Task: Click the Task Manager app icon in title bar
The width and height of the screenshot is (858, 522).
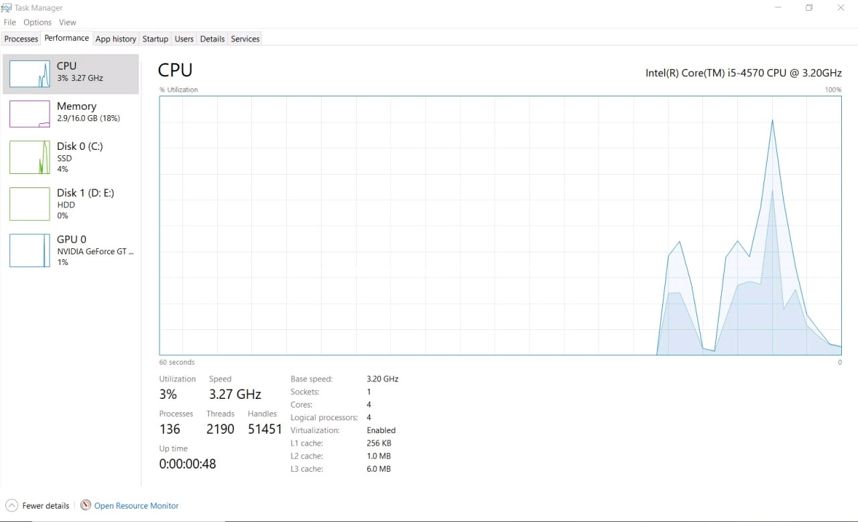Action: (x=7, y=8)
